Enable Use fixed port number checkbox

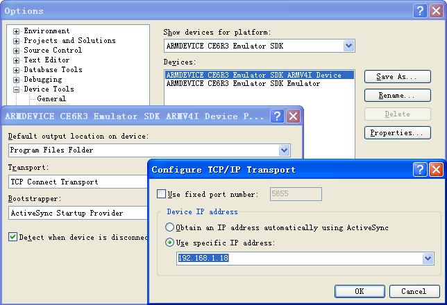(161, 194)
